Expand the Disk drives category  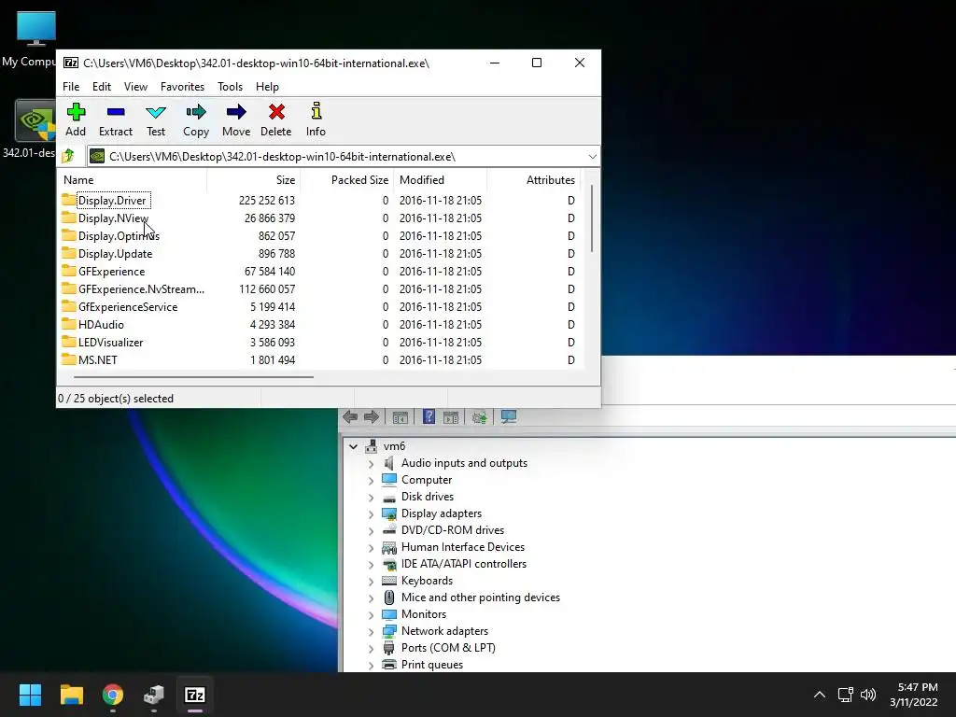[371, 498]
